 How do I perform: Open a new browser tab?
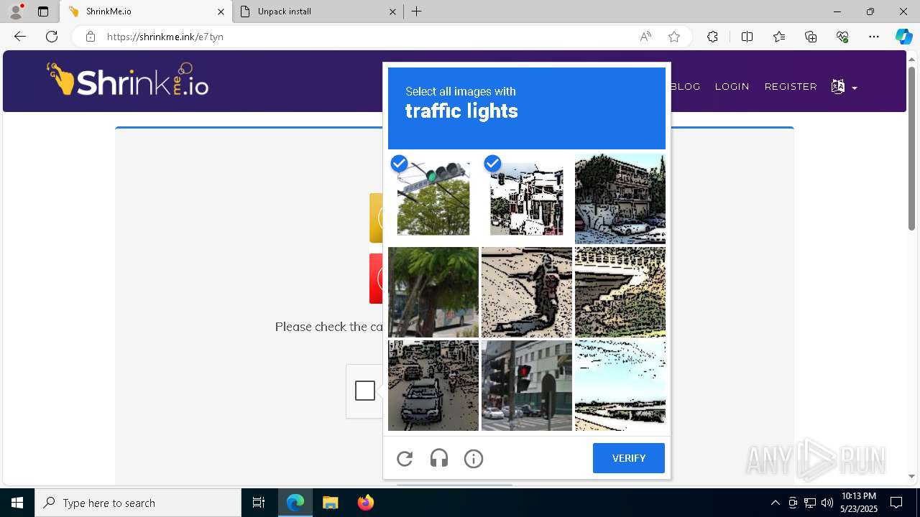coord(417,11)
